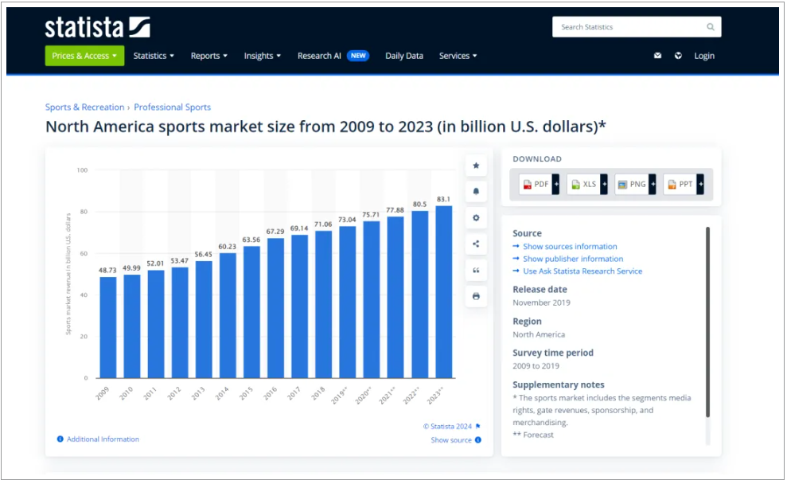Click the quotation citation icon
Viewport: 787px width, 484px height.
coord(476,271)
